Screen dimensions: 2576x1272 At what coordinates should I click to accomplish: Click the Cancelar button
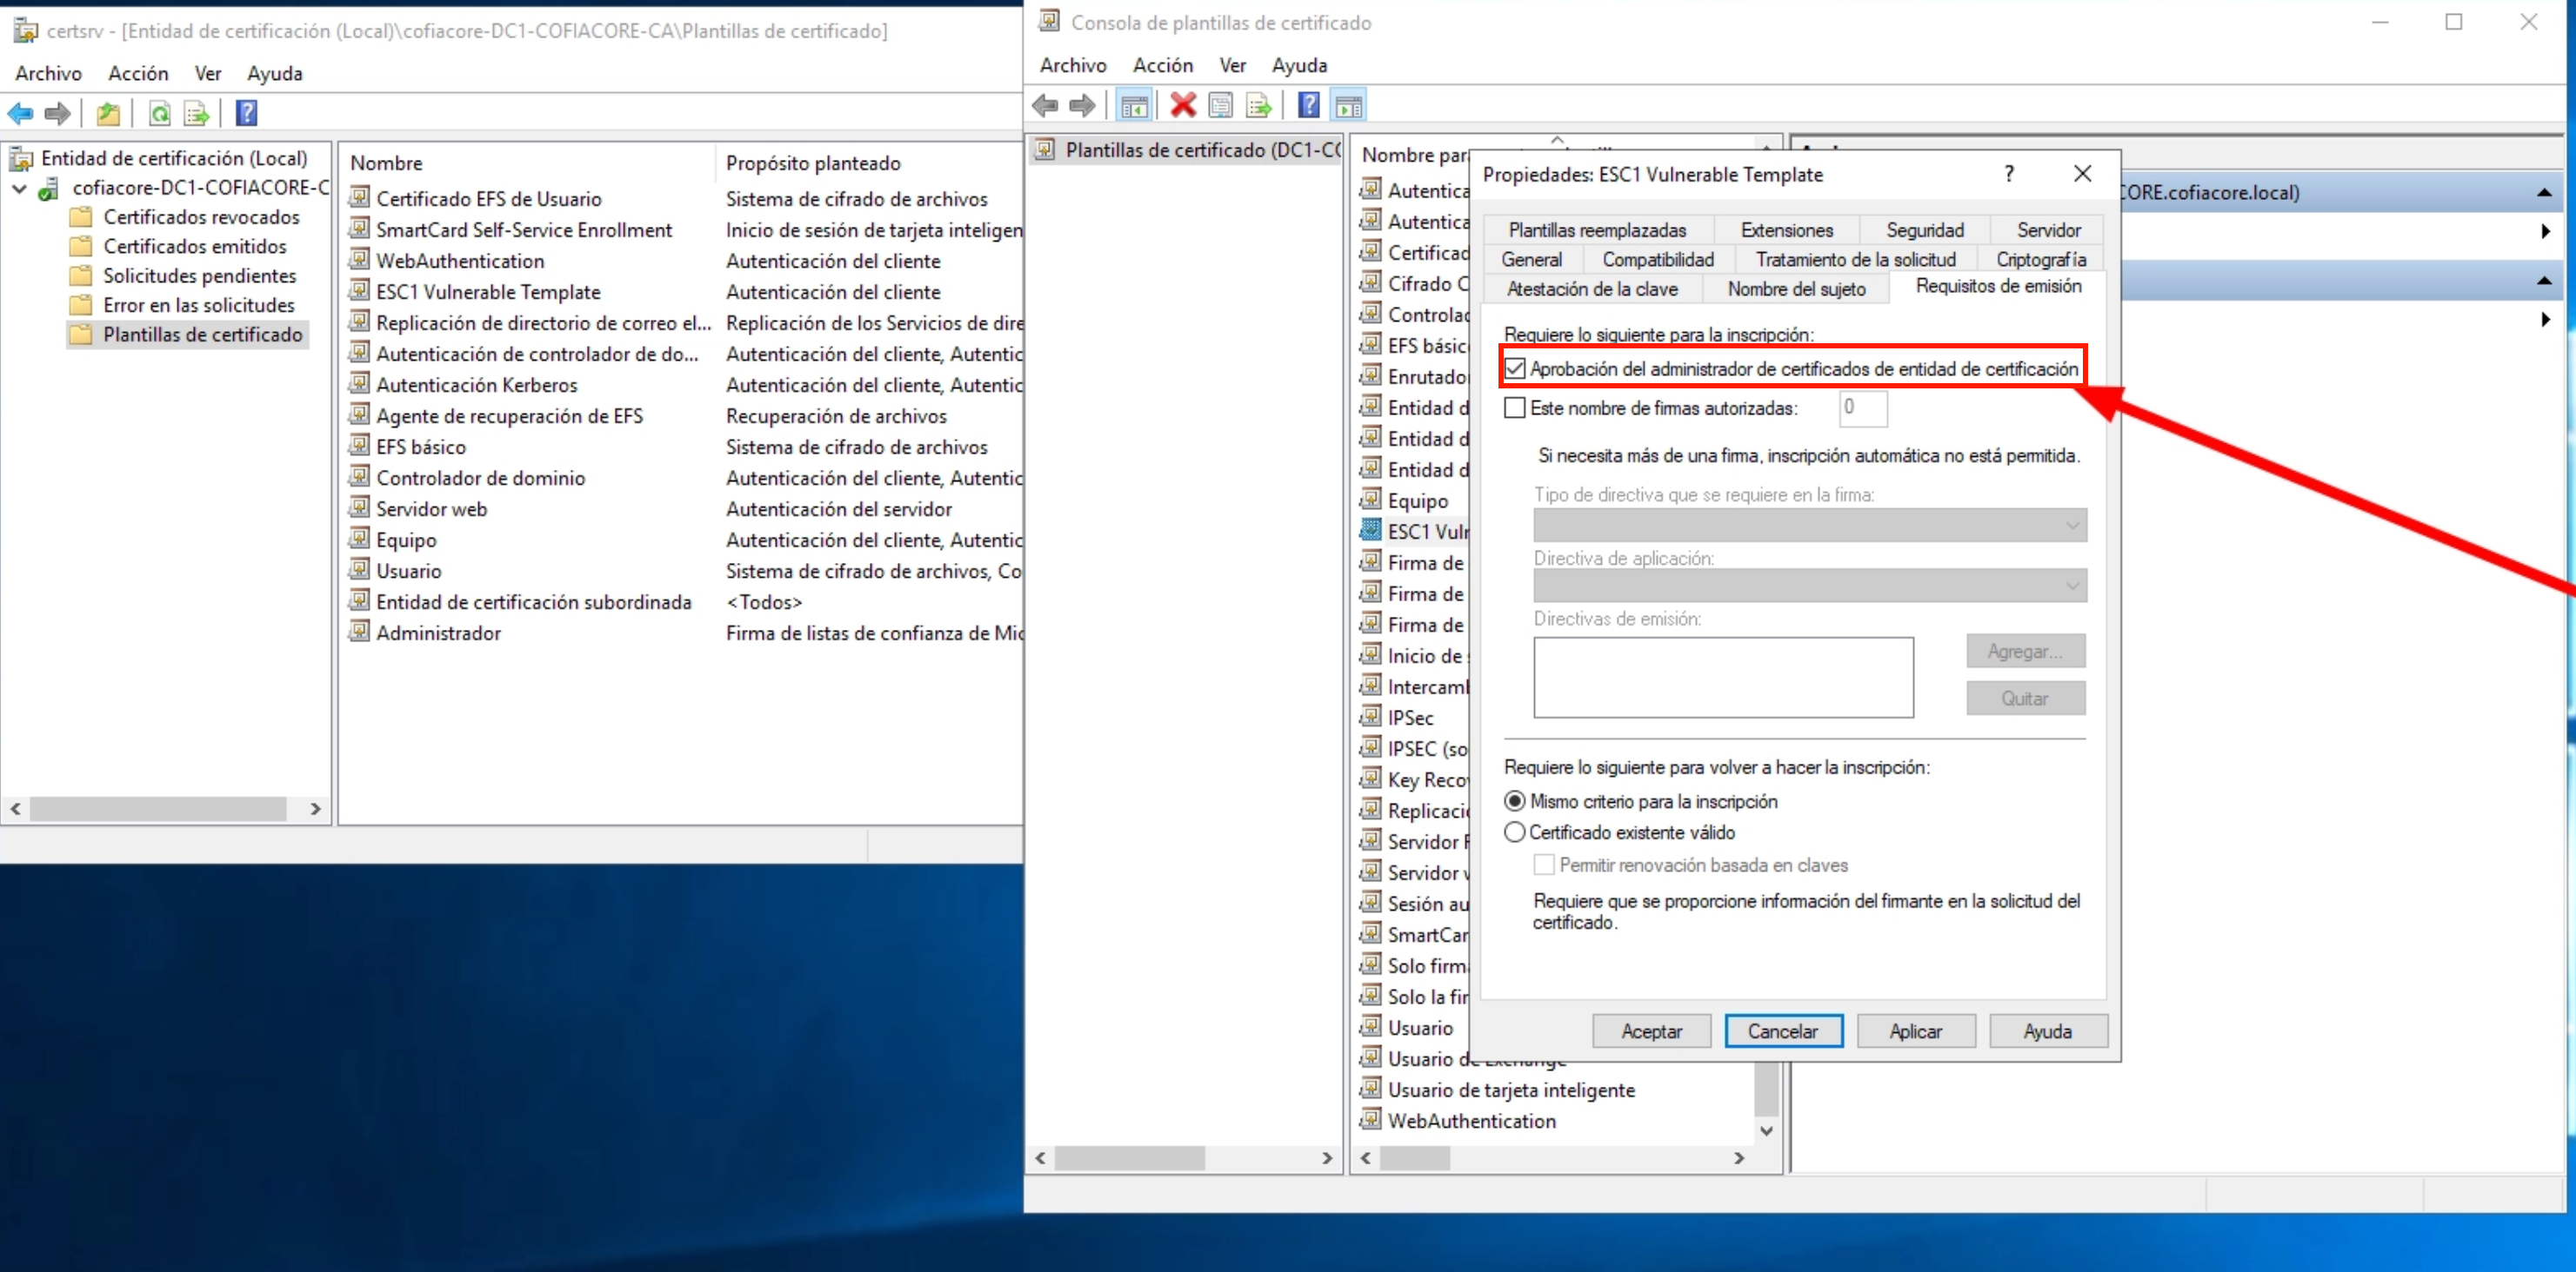[x=1783, y=1031]
